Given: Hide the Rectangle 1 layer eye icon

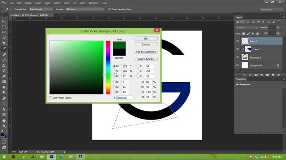Looking at the screenshot, I should coord(237,57).
